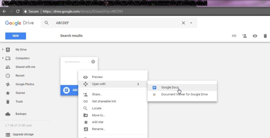
Task: Choose Move to… in context menu
Action: click(113, 115)
